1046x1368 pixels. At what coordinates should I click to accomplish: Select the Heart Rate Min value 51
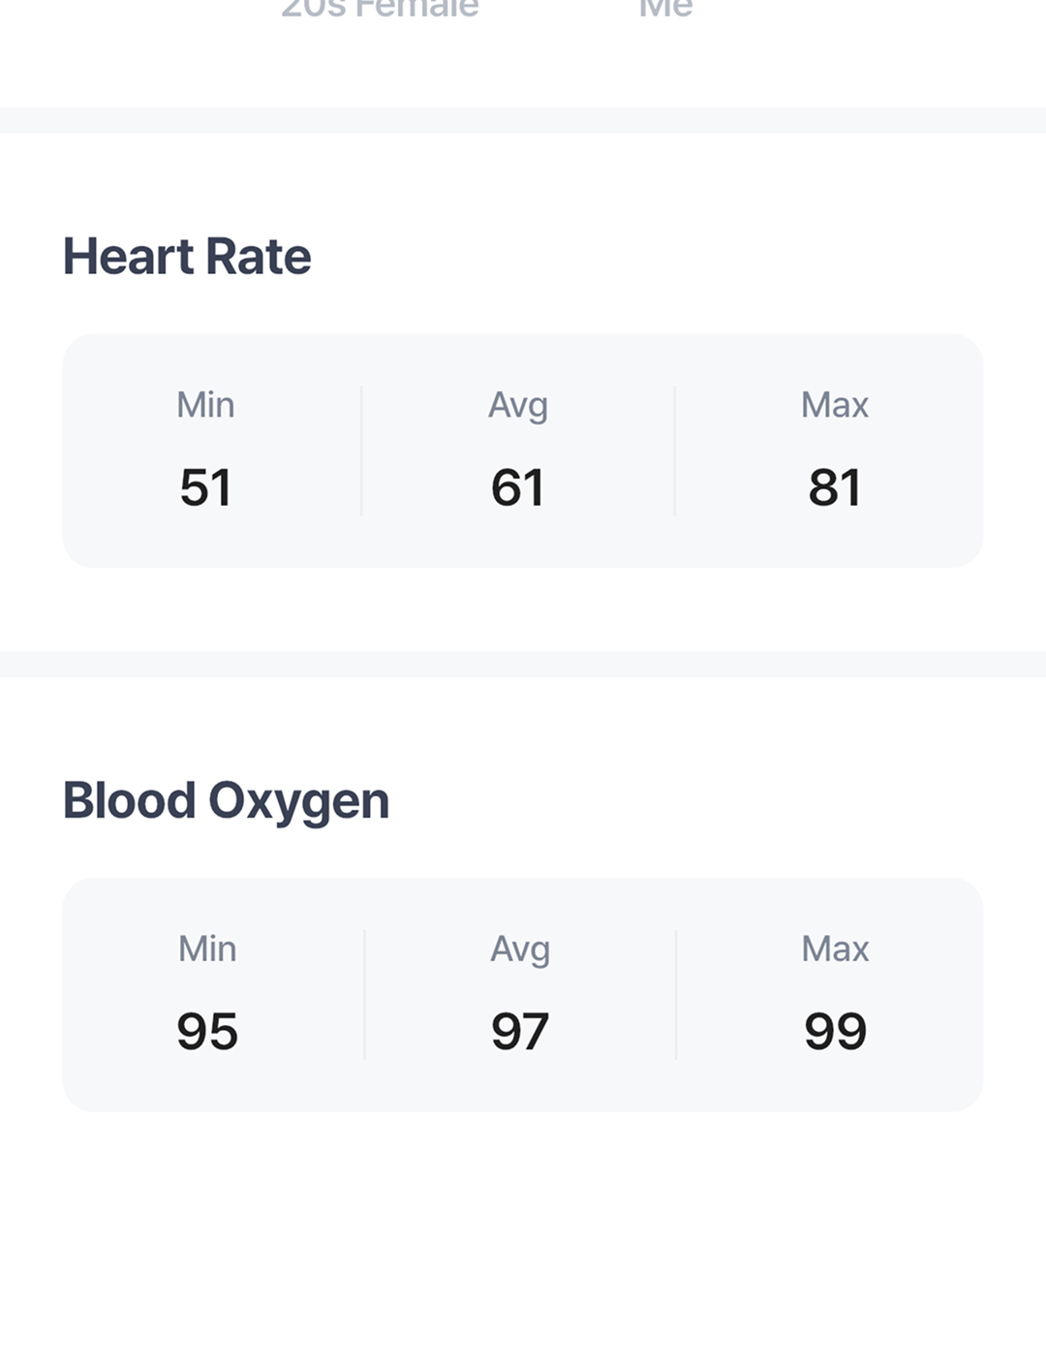click(205, 487)
